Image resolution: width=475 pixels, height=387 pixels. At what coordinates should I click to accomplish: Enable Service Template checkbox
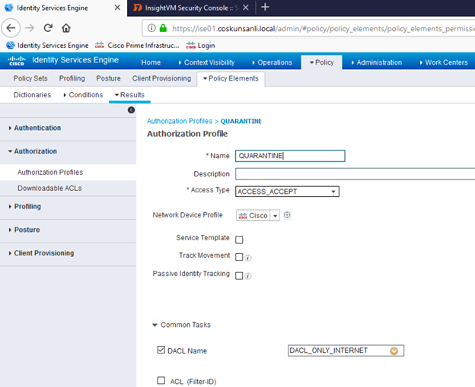pyautogui.click(x=239, y=240)
